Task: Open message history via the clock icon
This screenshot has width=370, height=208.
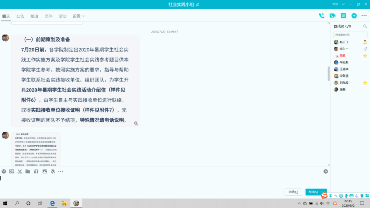Action: click(325, 171)
